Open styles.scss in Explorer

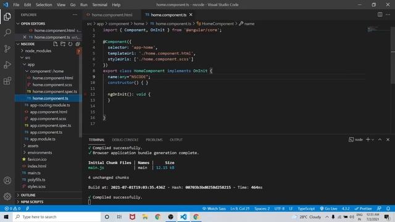tap(36, 186)
